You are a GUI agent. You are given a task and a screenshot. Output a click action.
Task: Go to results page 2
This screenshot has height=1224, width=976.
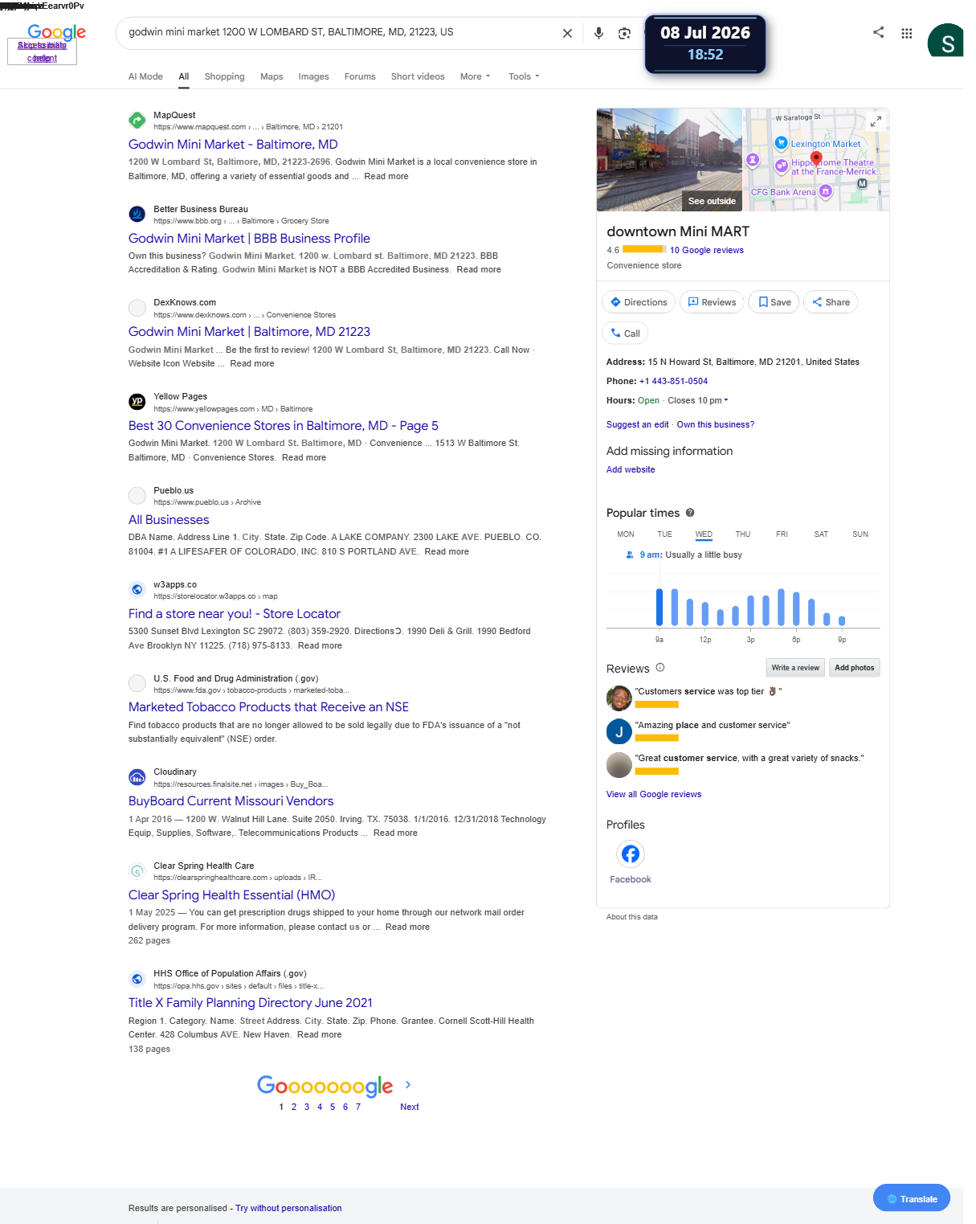click(294, 1107)
